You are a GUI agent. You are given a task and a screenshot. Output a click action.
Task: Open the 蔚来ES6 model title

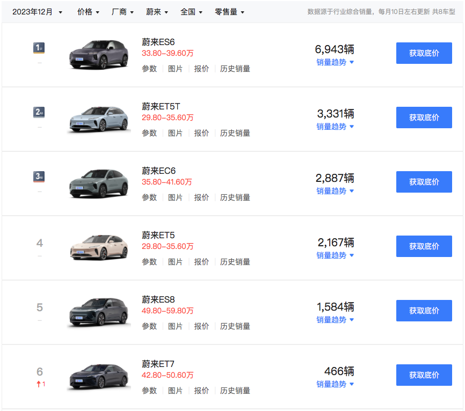pos(158,42)
